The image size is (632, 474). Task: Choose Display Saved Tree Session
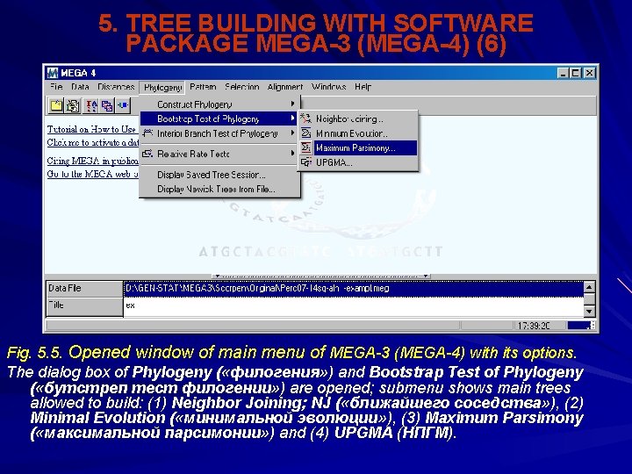219,175
